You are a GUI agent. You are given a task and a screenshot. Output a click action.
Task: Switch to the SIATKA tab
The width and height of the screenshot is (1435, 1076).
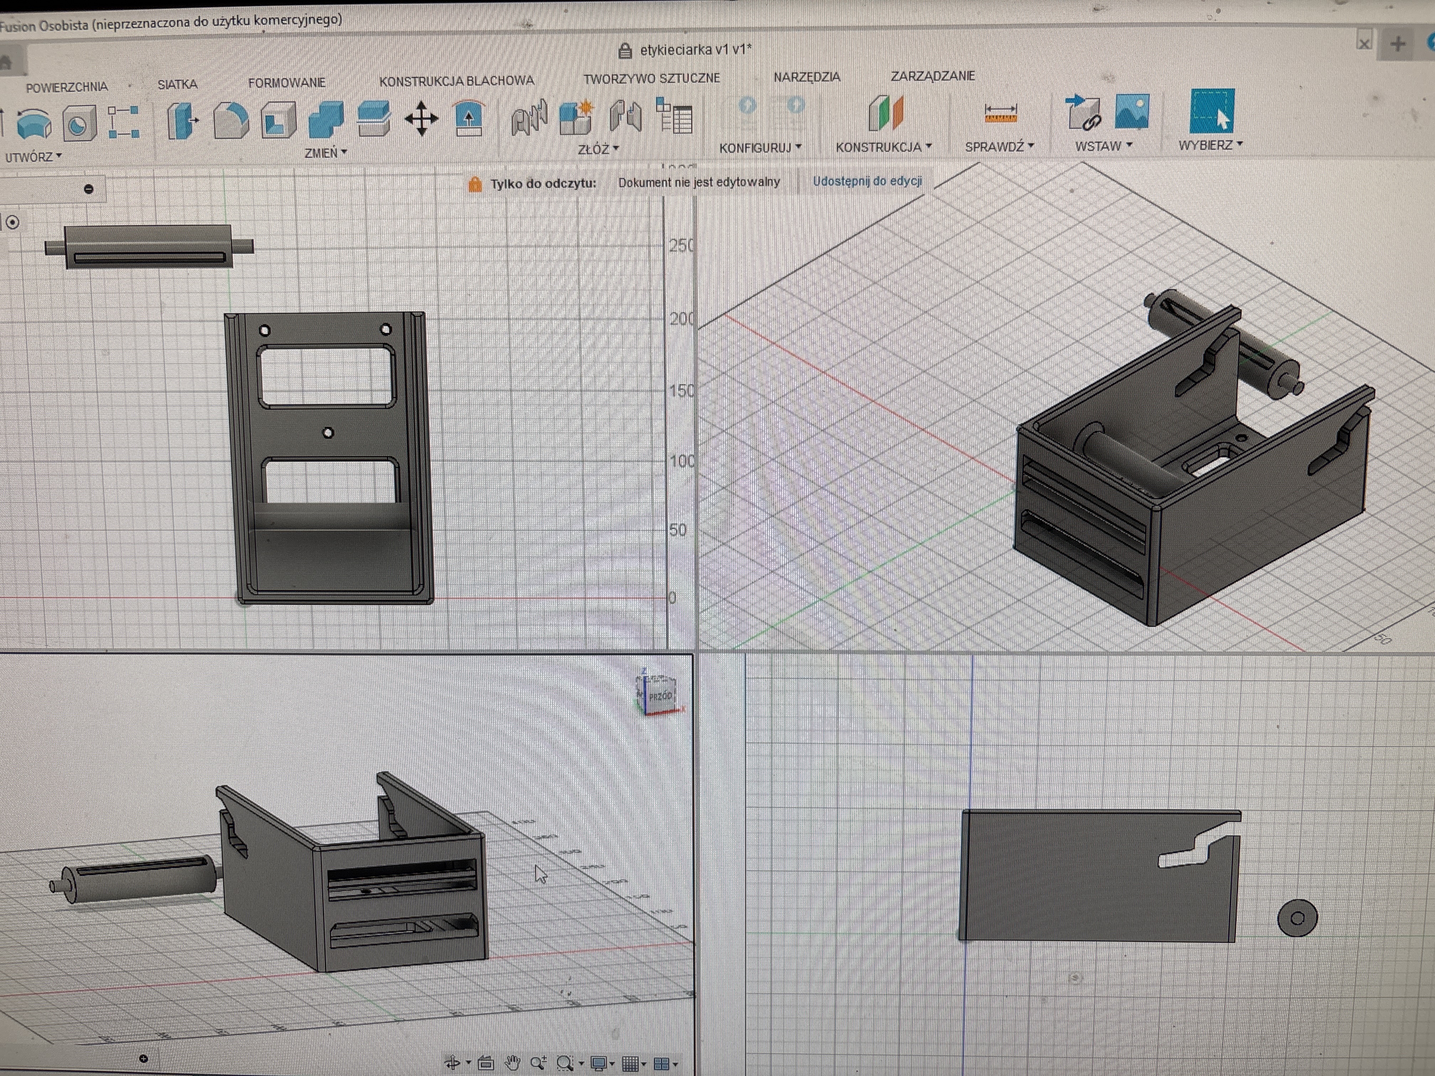click(177, 84)
